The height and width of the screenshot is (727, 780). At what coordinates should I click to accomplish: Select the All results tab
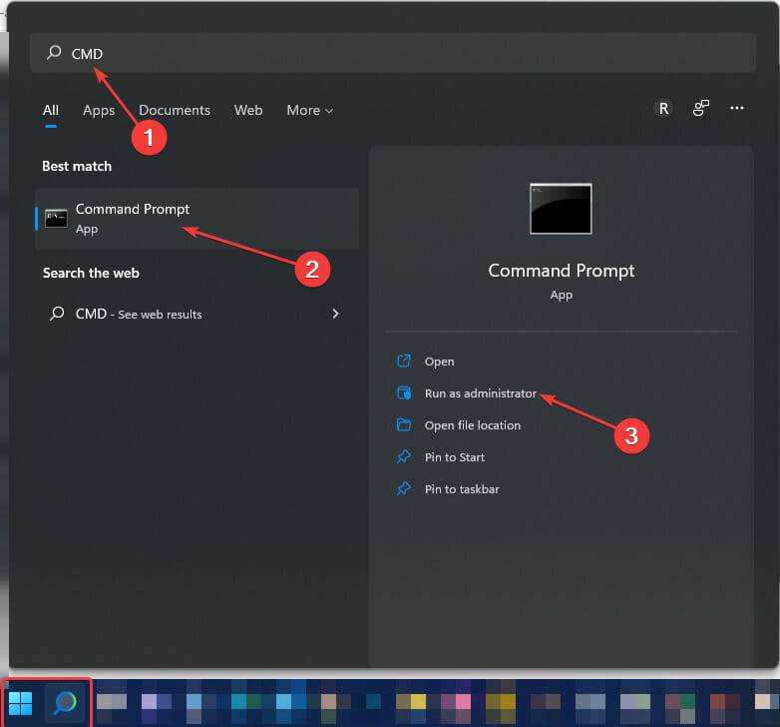coord(51,110)
